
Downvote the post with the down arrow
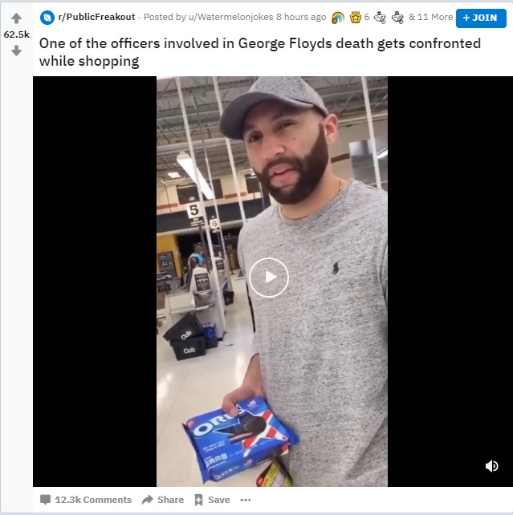(16, 51)
